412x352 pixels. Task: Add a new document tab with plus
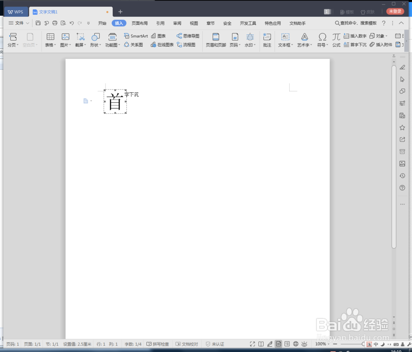[120, 12]
